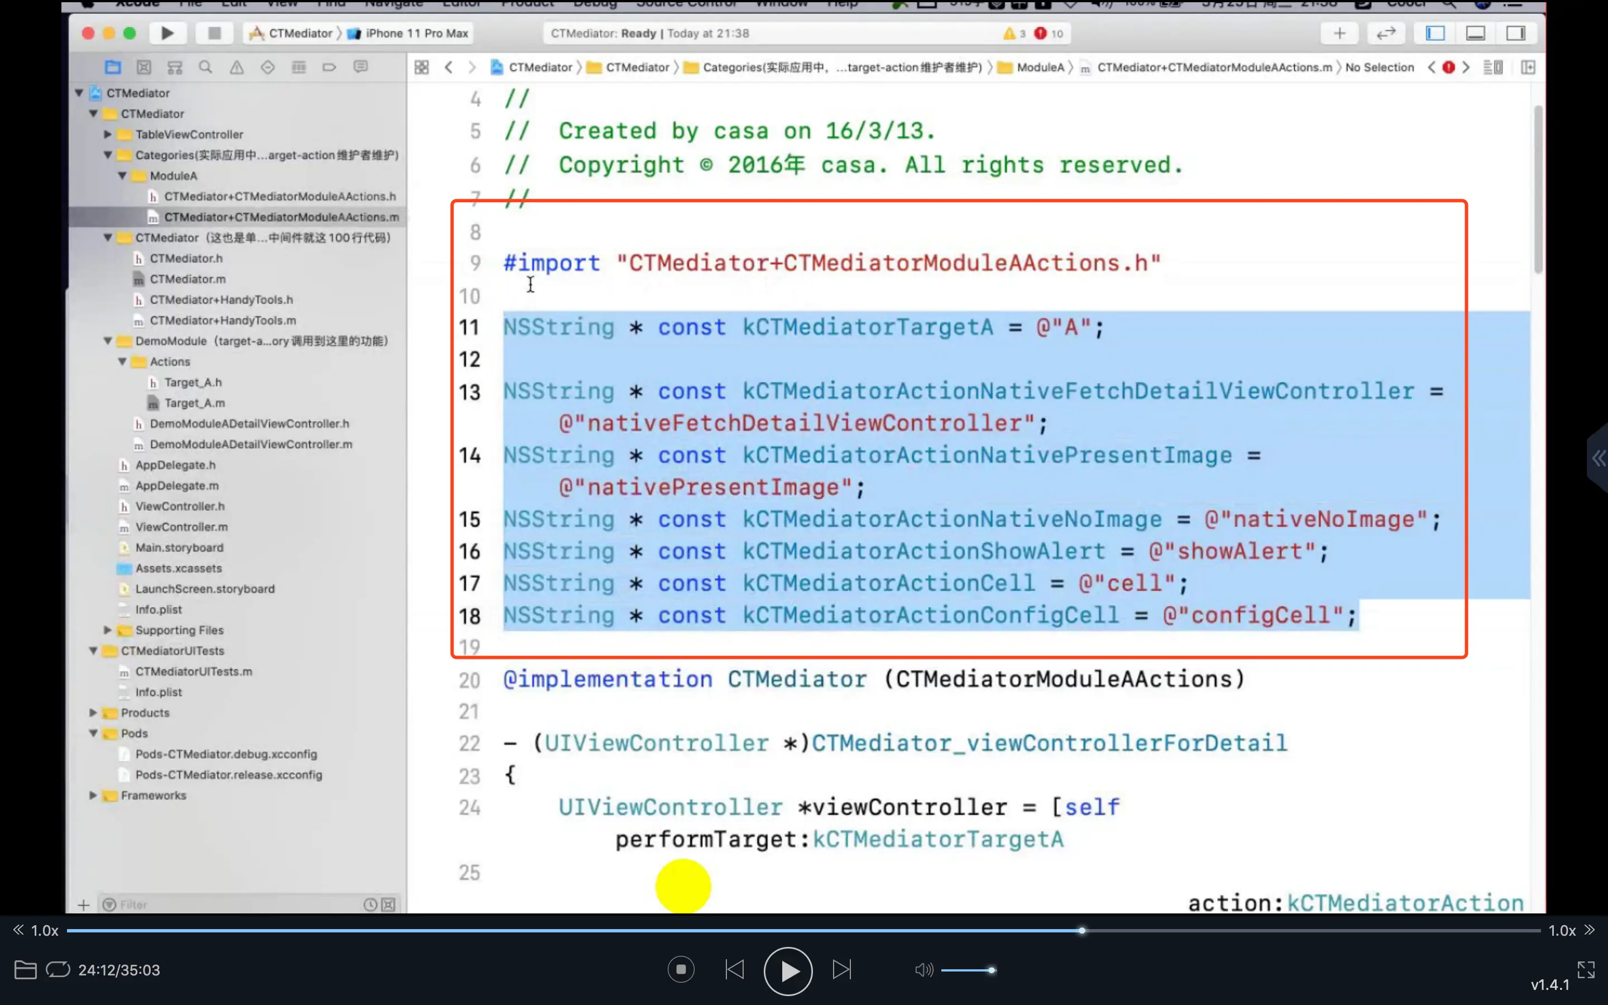Open Target_A.h file
Viewport: 1608px width, 1005px height.
click(x=193, y=382)
